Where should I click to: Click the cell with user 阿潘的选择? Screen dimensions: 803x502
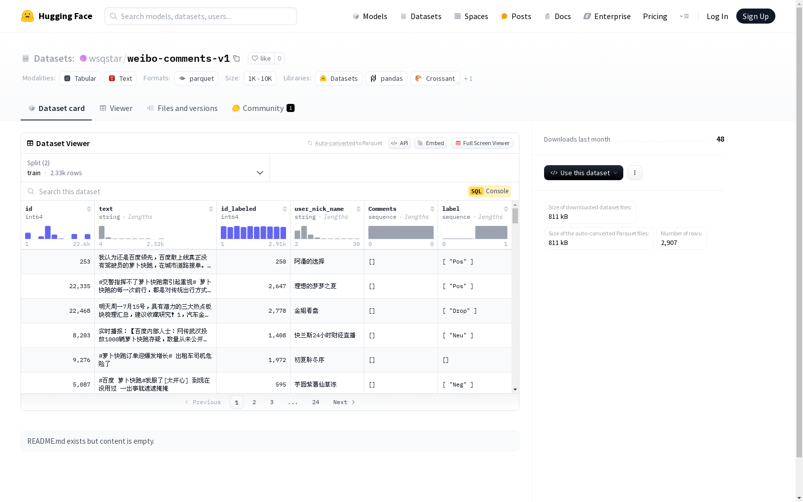coord(327,262)
